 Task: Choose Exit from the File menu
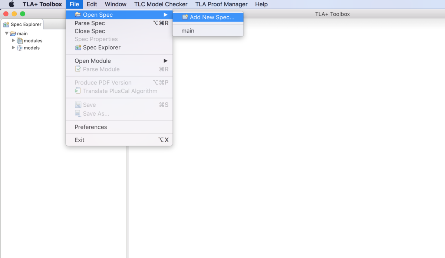point(119,140)
